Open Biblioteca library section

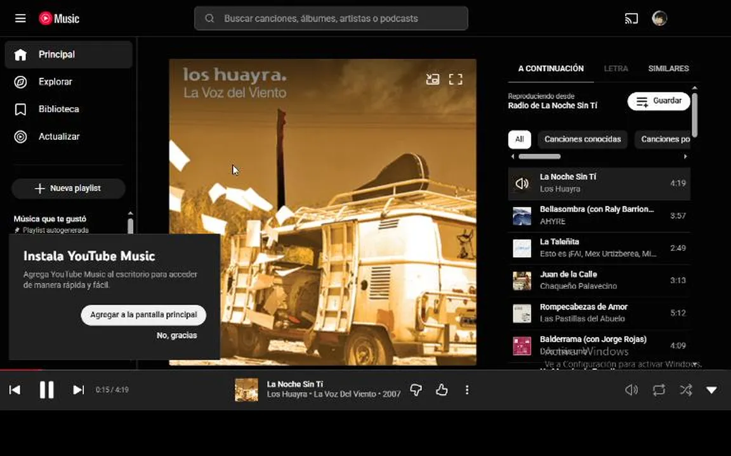[x=69, y=110]
